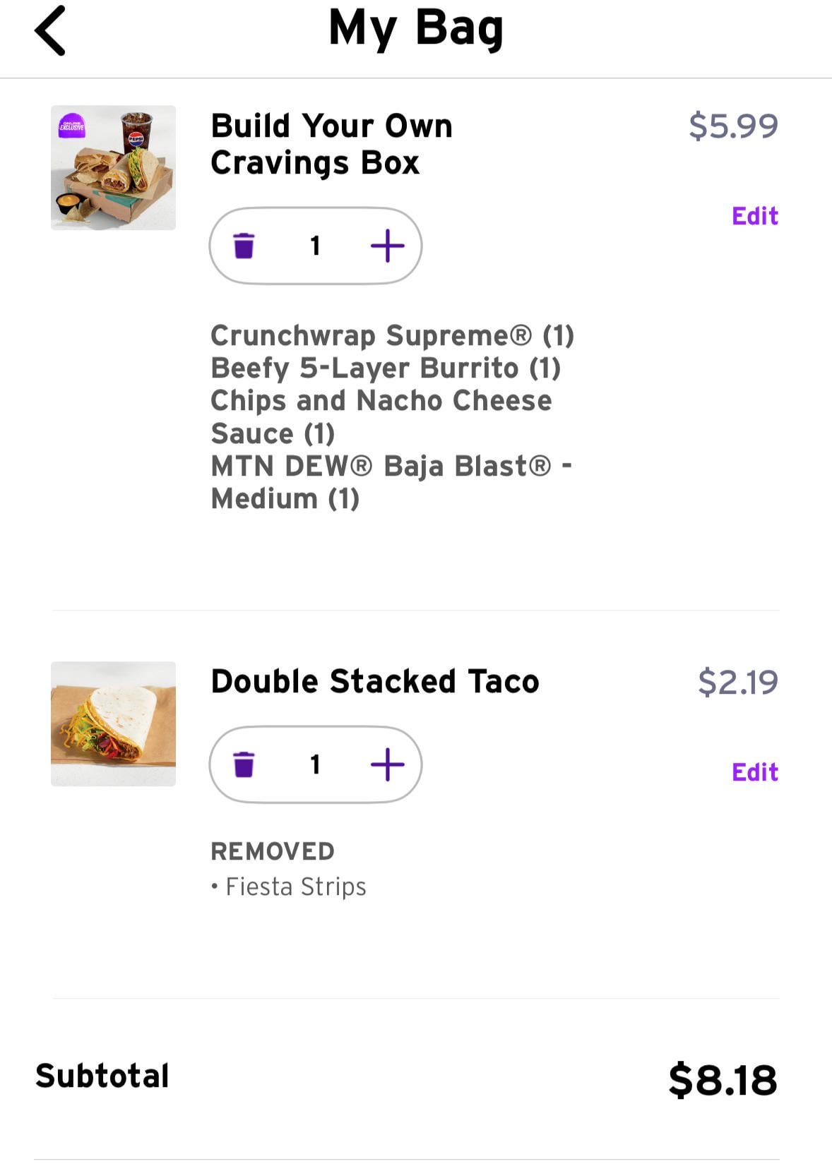Open the Double Stacked Taco thumbnail image
Screen dimensions: 832x1171
(113, 723)
